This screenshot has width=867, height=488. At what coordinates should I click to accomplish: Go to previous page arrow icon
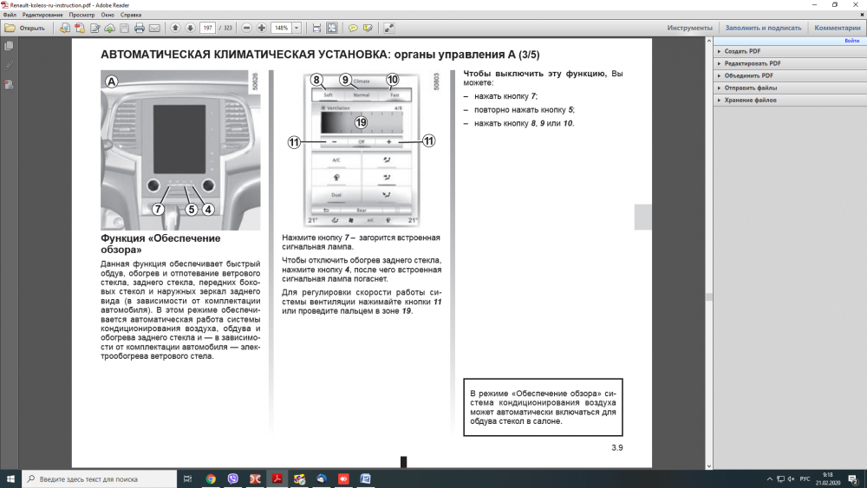point(175,28)
